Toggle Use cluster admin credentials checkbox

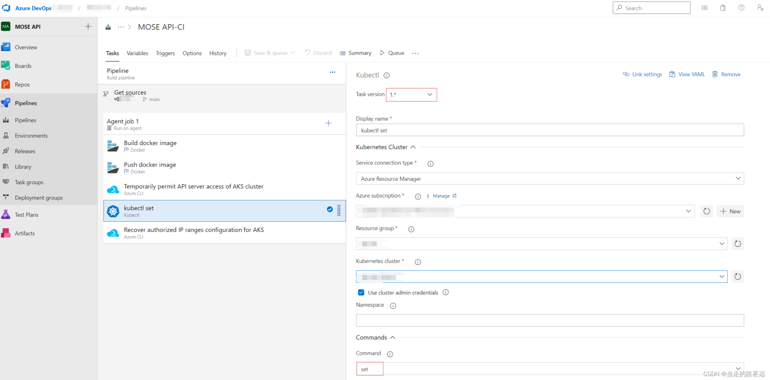(361, 292)
